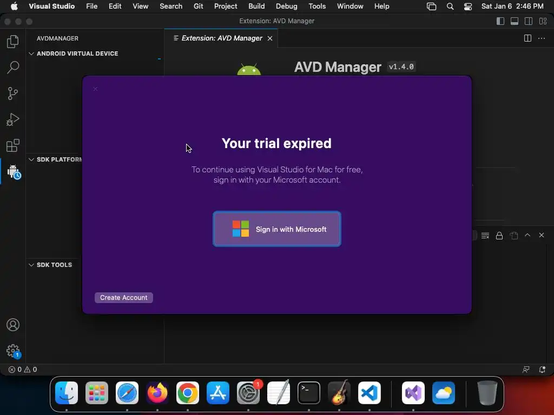Click the v1.4.0 version label

tap(401, 66)
